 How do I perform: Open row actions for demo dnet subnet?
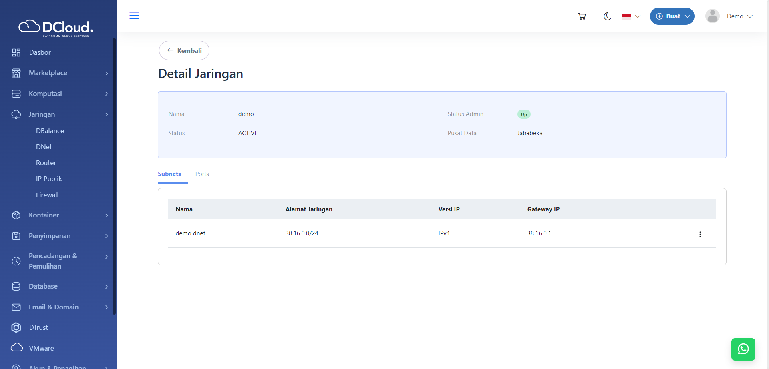click(700, 234)
